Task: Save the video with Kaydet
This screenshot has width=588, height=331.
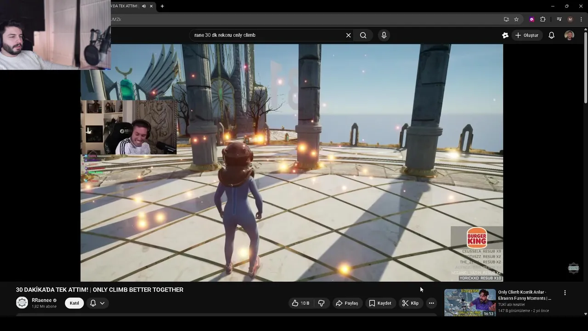Action: pos(380,303)
